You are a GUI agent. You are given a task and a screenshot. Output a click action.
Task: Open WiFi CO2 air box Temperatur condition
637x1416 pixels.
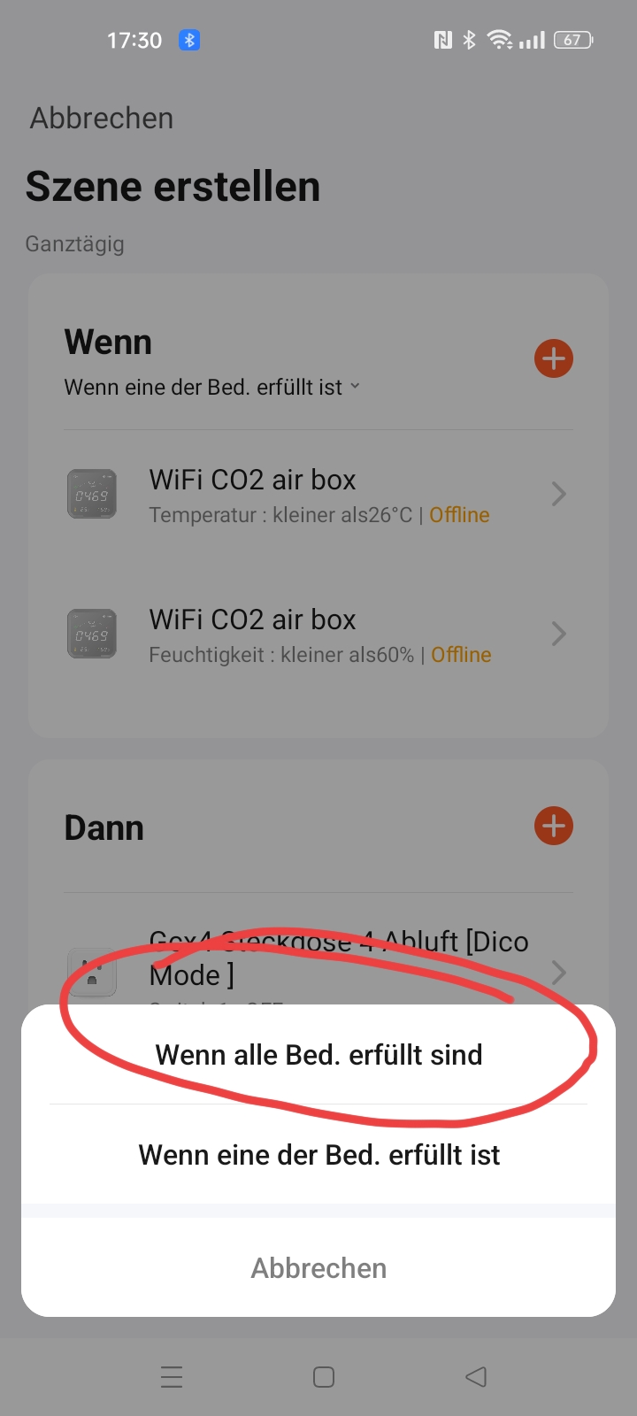point(318,494)
